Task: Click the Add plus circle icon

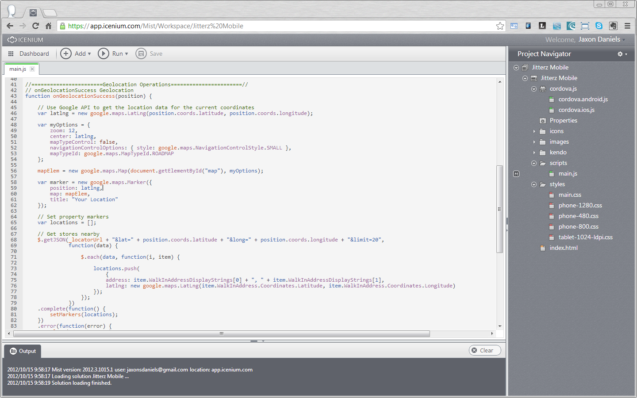Action: click(x=66, y=54)
